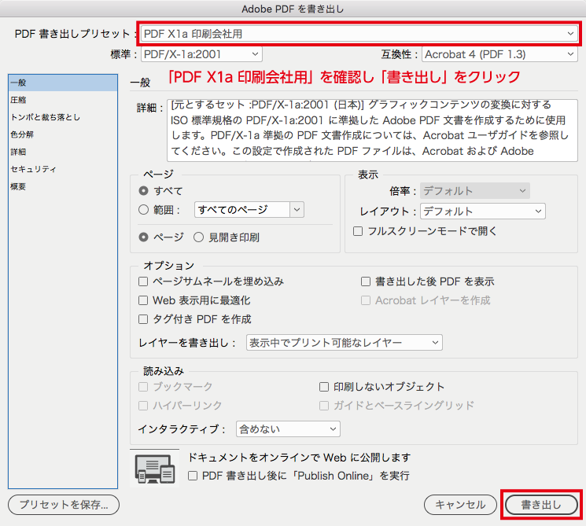The image size is (586, 526).
Task: Select the ページ radio button
Action: coord(143,237)
